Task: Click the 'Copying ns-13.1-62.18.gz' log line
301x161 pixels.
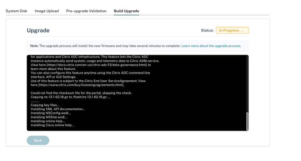Action: pos(70,97)
